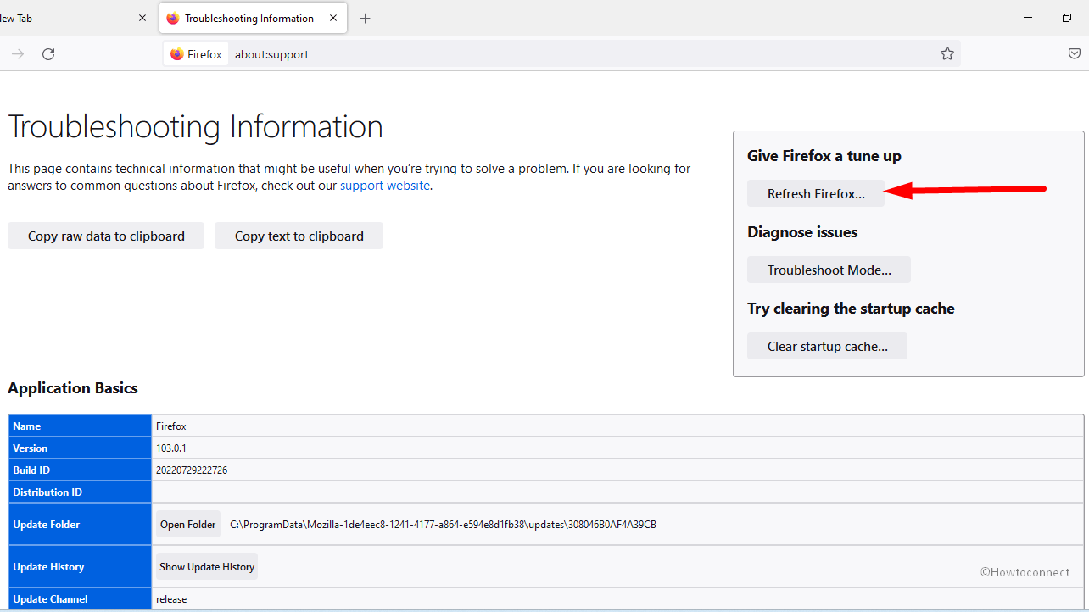Minimize the Firefox window
This screenshot has width=1089, height=612.
(x=1028, y=18)
